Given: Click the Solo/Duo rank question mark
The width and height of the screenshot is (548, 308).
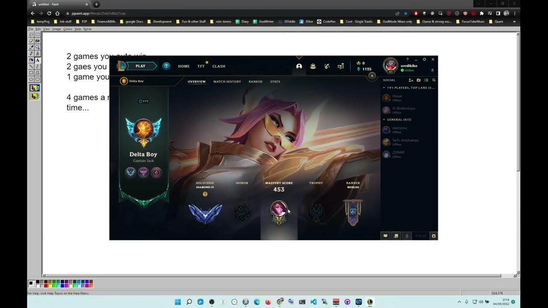Looking at the screenshot, I should point(205,194).
